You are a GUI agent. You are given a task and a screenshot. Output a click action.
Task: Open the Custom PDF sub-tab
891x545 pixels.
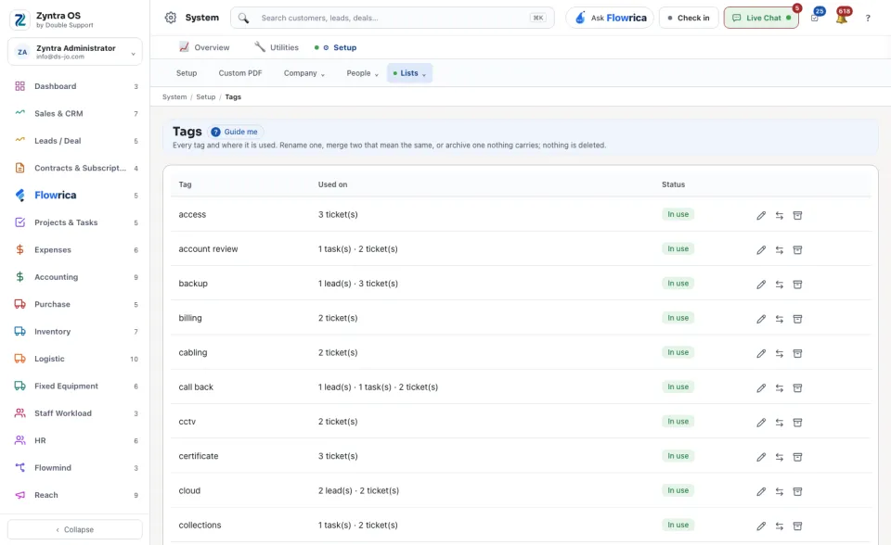pos(240,73)
